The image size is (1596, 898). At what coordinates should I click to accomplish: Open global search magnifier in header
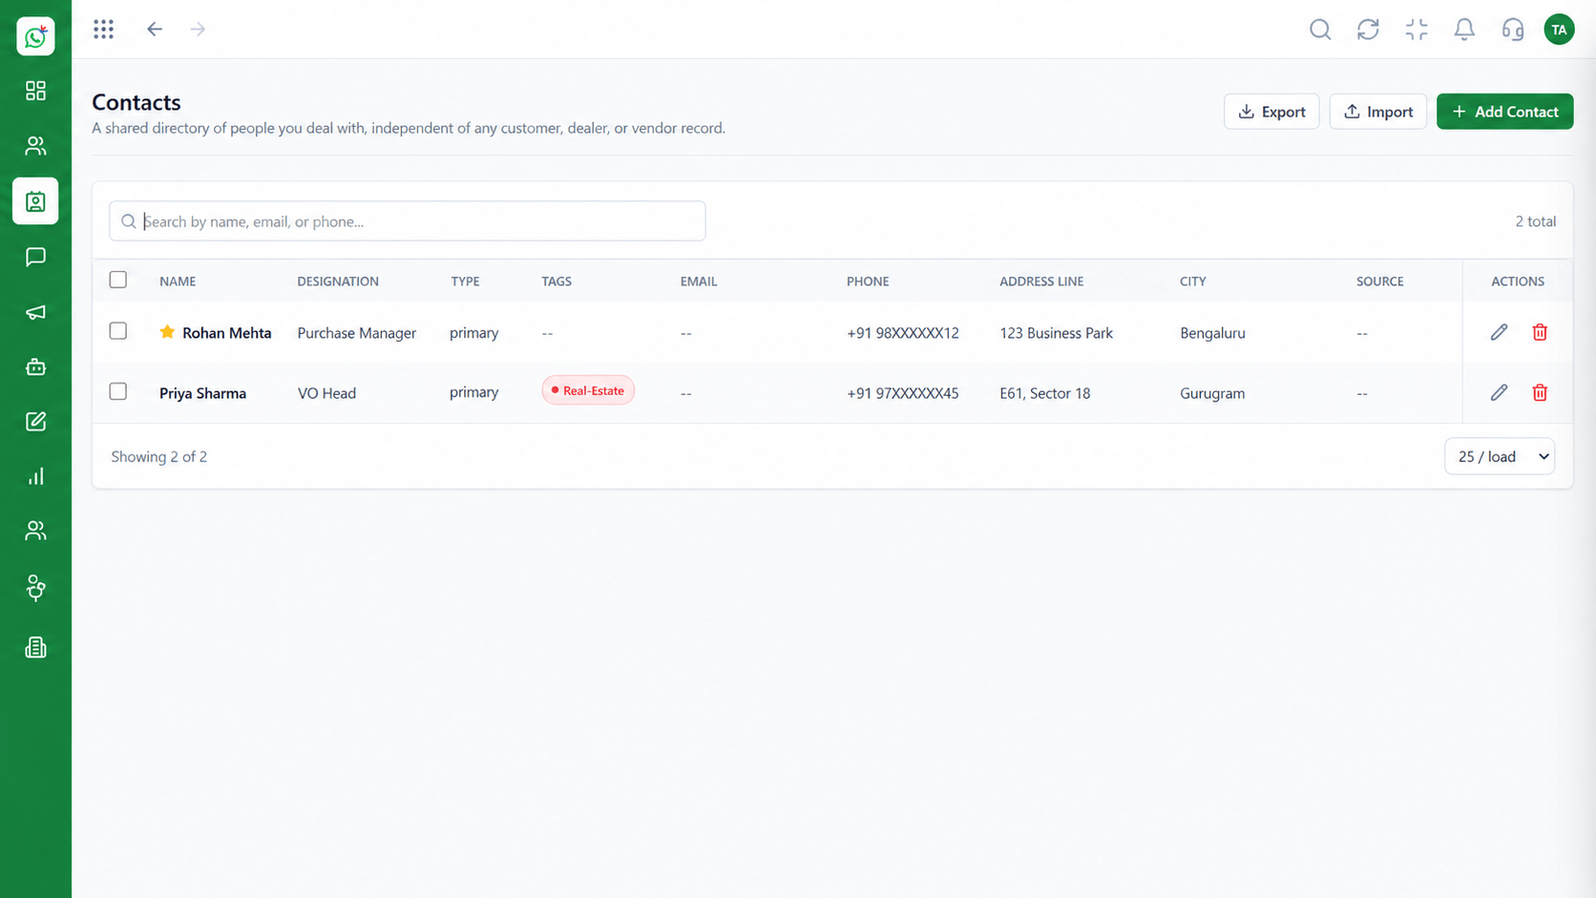click(1320, 30)
